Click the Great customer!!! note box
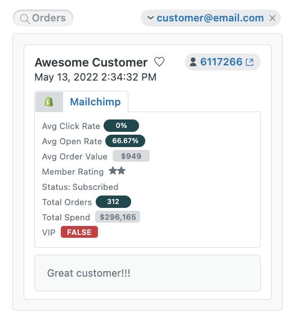Screen dimensions: 295x324 (147, 273)
